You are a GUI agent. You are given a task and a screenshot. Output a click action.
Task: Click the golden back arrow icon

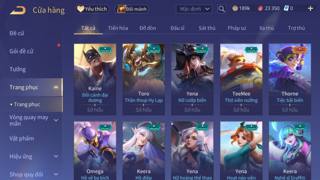pos(18,10)
